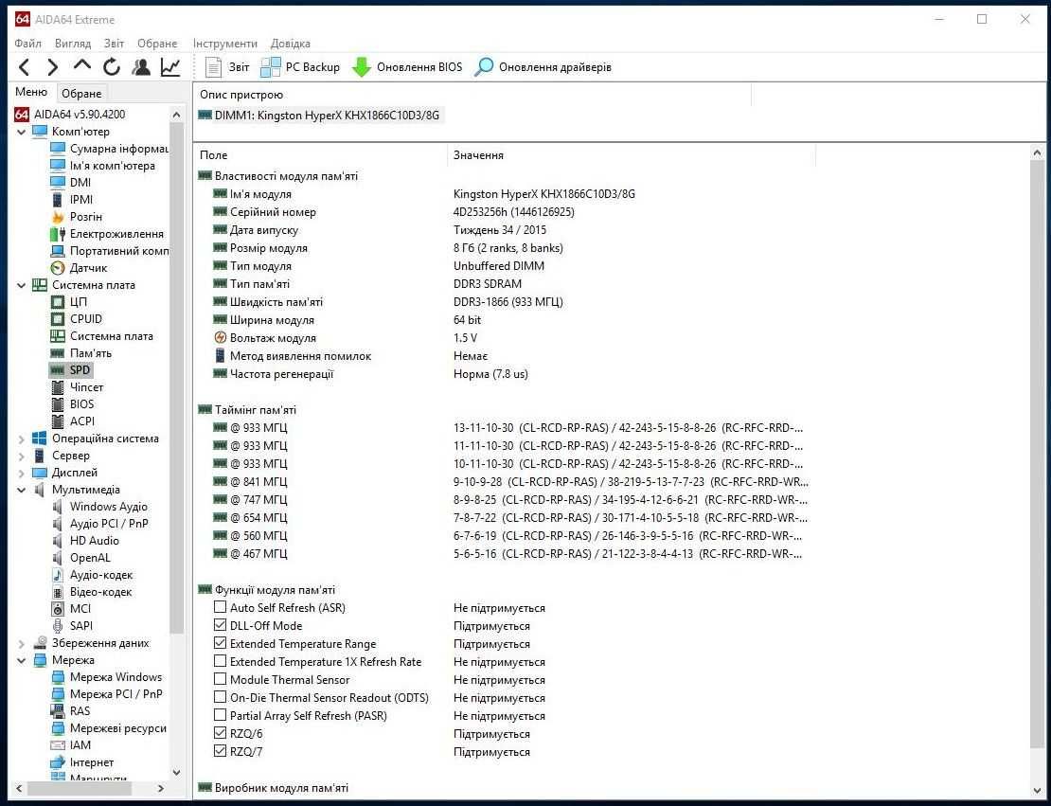Expand Збереження даних tree node
This screenshot has height=806, width=1051.
[x=22, y=644]
